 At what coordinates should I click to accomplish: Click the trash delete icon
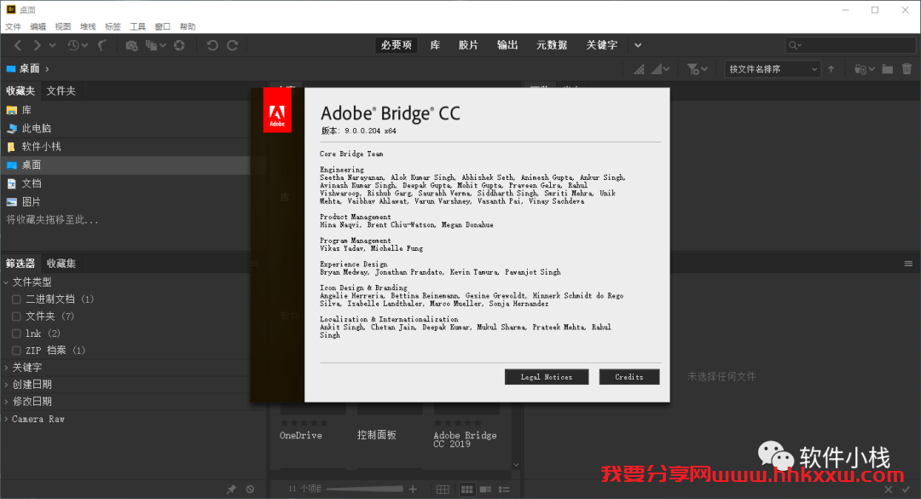(x=907, y=69)
